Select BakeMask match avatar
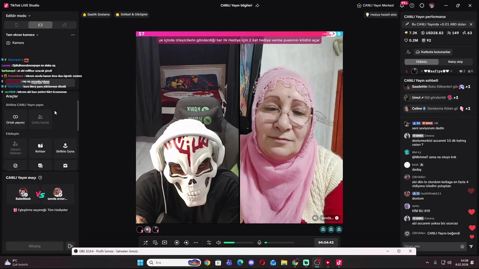 point(23,194)
